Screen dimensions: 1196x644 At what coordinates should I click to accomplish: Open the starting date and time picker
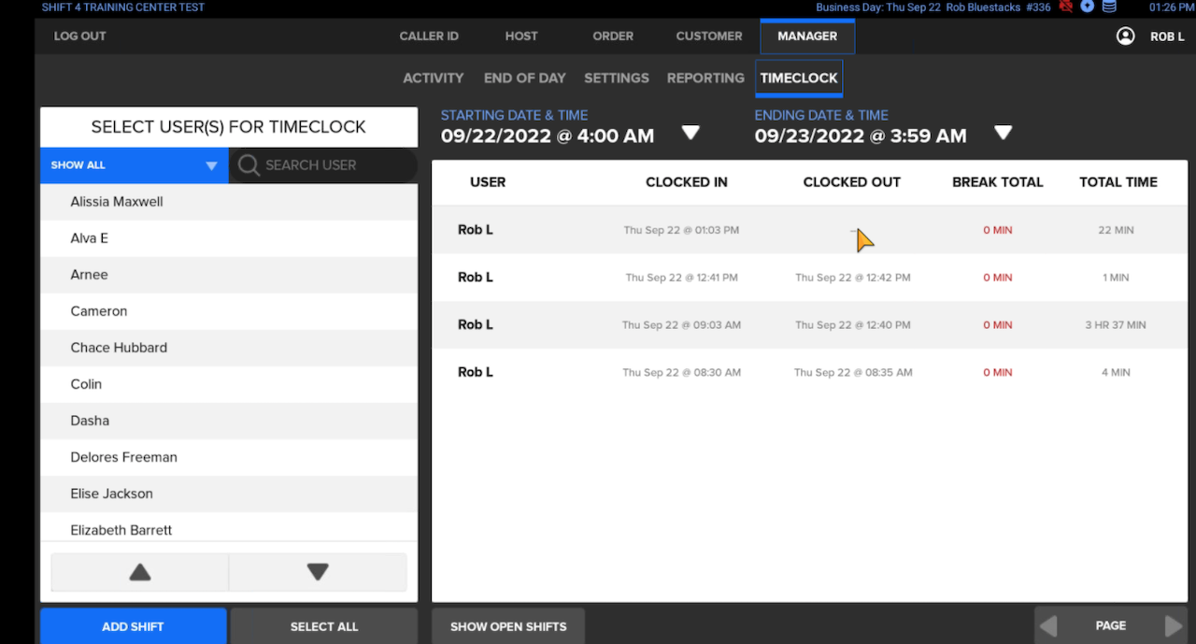point(691,132)
